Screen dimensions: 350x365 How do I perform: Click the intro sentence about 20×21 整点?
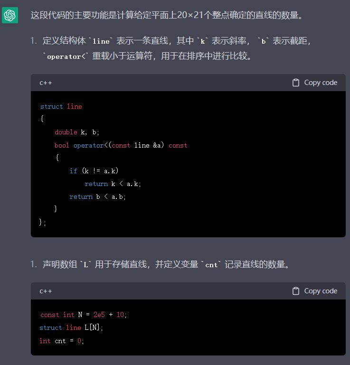pos(166,15)
